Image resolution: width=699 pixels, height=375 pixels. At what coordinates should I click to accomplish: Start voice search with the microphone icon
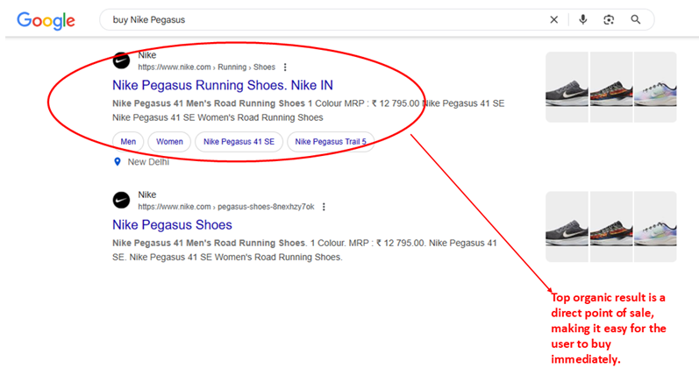coord(582,19)
